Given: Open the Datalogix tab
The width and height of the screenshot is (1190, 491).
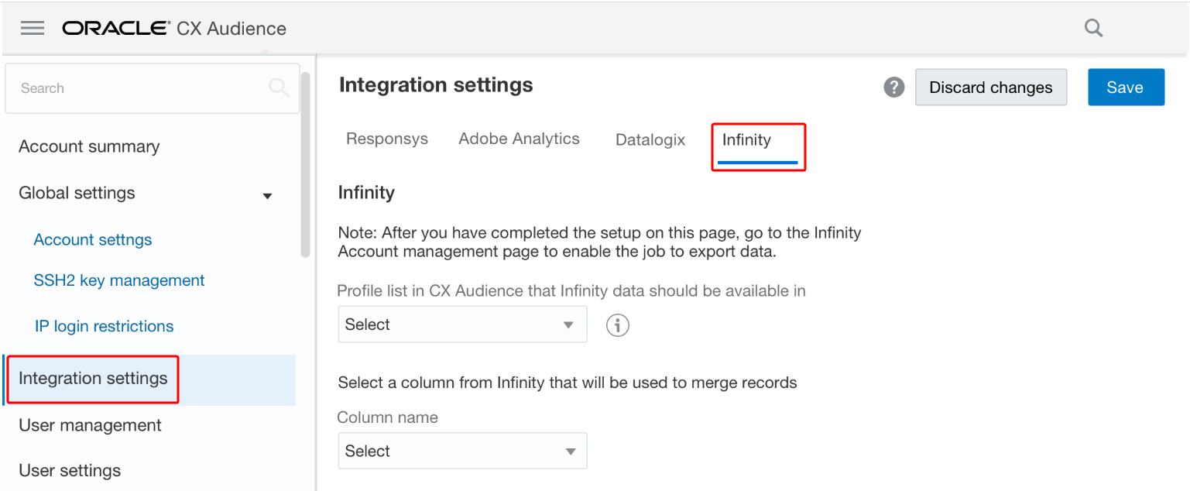Looking at the screenshot, I should pos(650,140).
